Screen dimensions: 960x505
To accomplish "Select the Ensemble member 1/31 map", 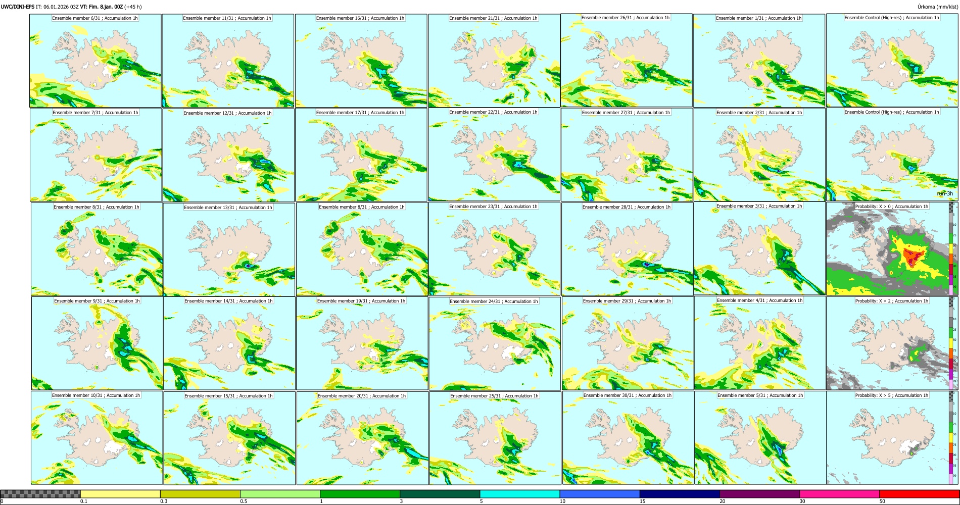I will (x=759, y=61).
